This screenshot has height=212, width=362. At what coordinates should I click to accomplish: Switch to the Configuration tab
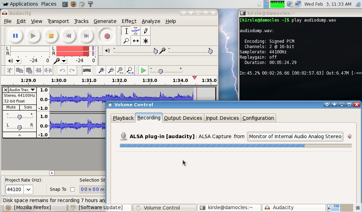(x=258, y=118)
